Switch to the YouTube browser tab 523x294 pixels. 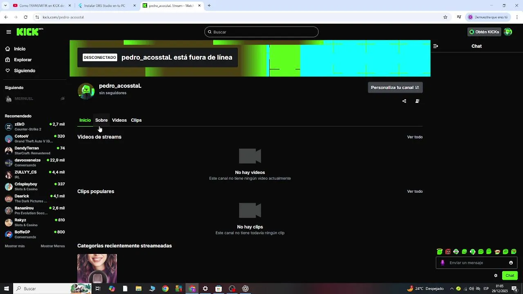[x=42, y=6]
